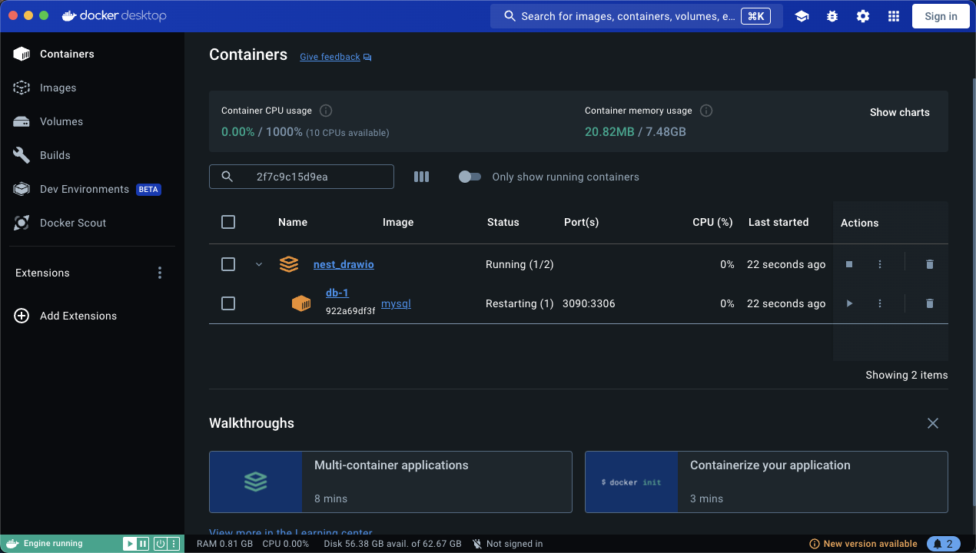This screenshot has width=976, height=553.
Task: Open Multi-container applications walkthrough
Action: tap(390, 482)
